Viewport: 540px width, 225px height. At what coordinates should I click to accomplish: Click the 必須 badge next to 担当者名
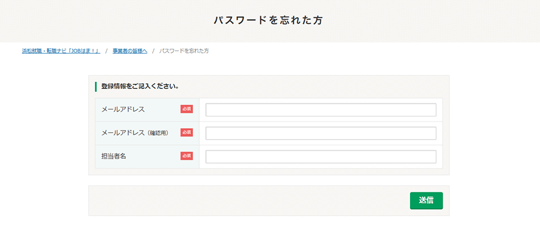coord(186,156)
